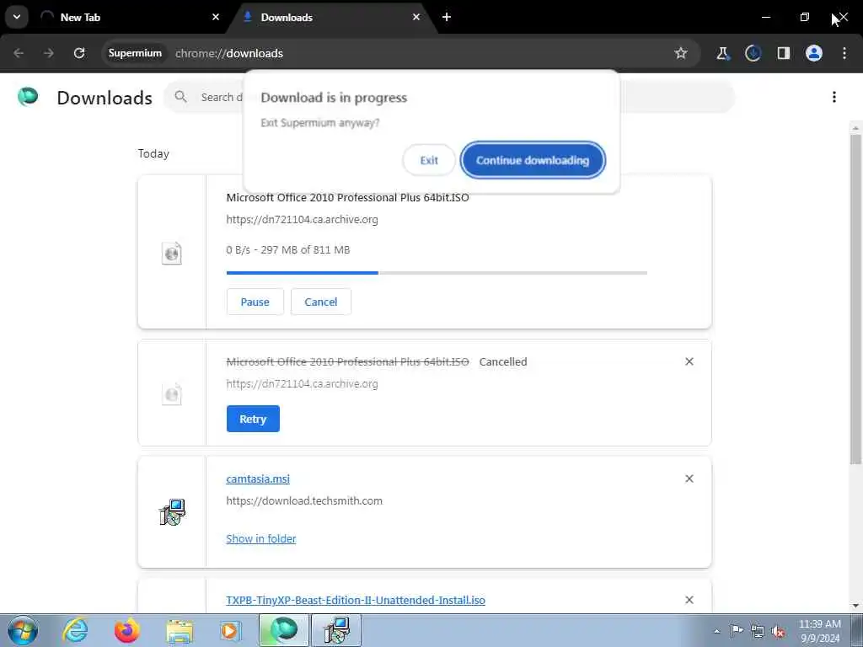The height and width of the screenshot is (647, 863).
Task: Toggle the side panel icon
Action: [x=783, y=53]
